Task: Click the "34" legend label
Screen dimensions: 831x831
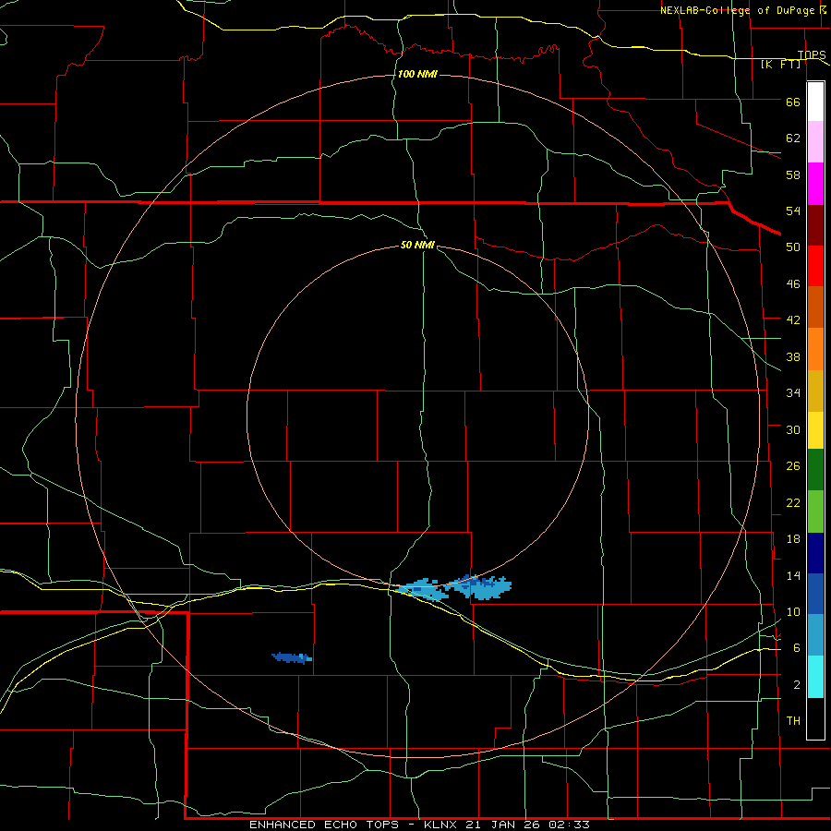Action: 793,393
